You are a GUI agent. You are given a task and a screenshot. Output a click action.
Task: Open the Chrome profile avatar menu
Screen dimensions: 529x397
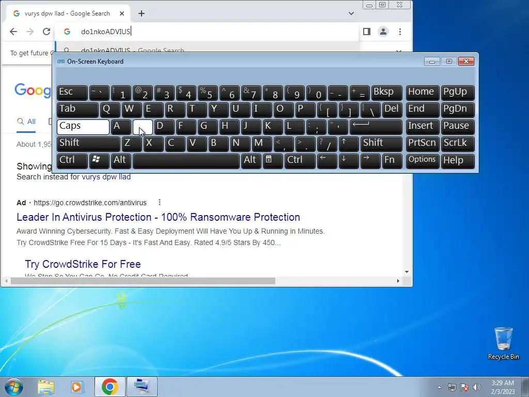click(383, 32)
